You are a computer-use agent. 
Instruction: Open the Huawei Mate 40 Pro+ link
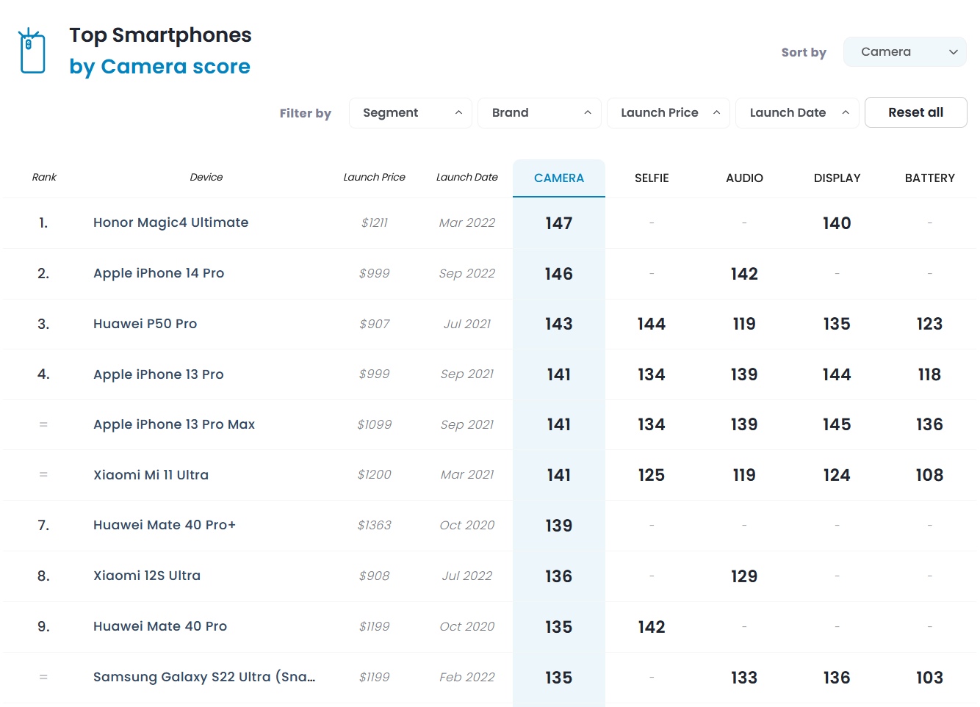tap(165, 525)
